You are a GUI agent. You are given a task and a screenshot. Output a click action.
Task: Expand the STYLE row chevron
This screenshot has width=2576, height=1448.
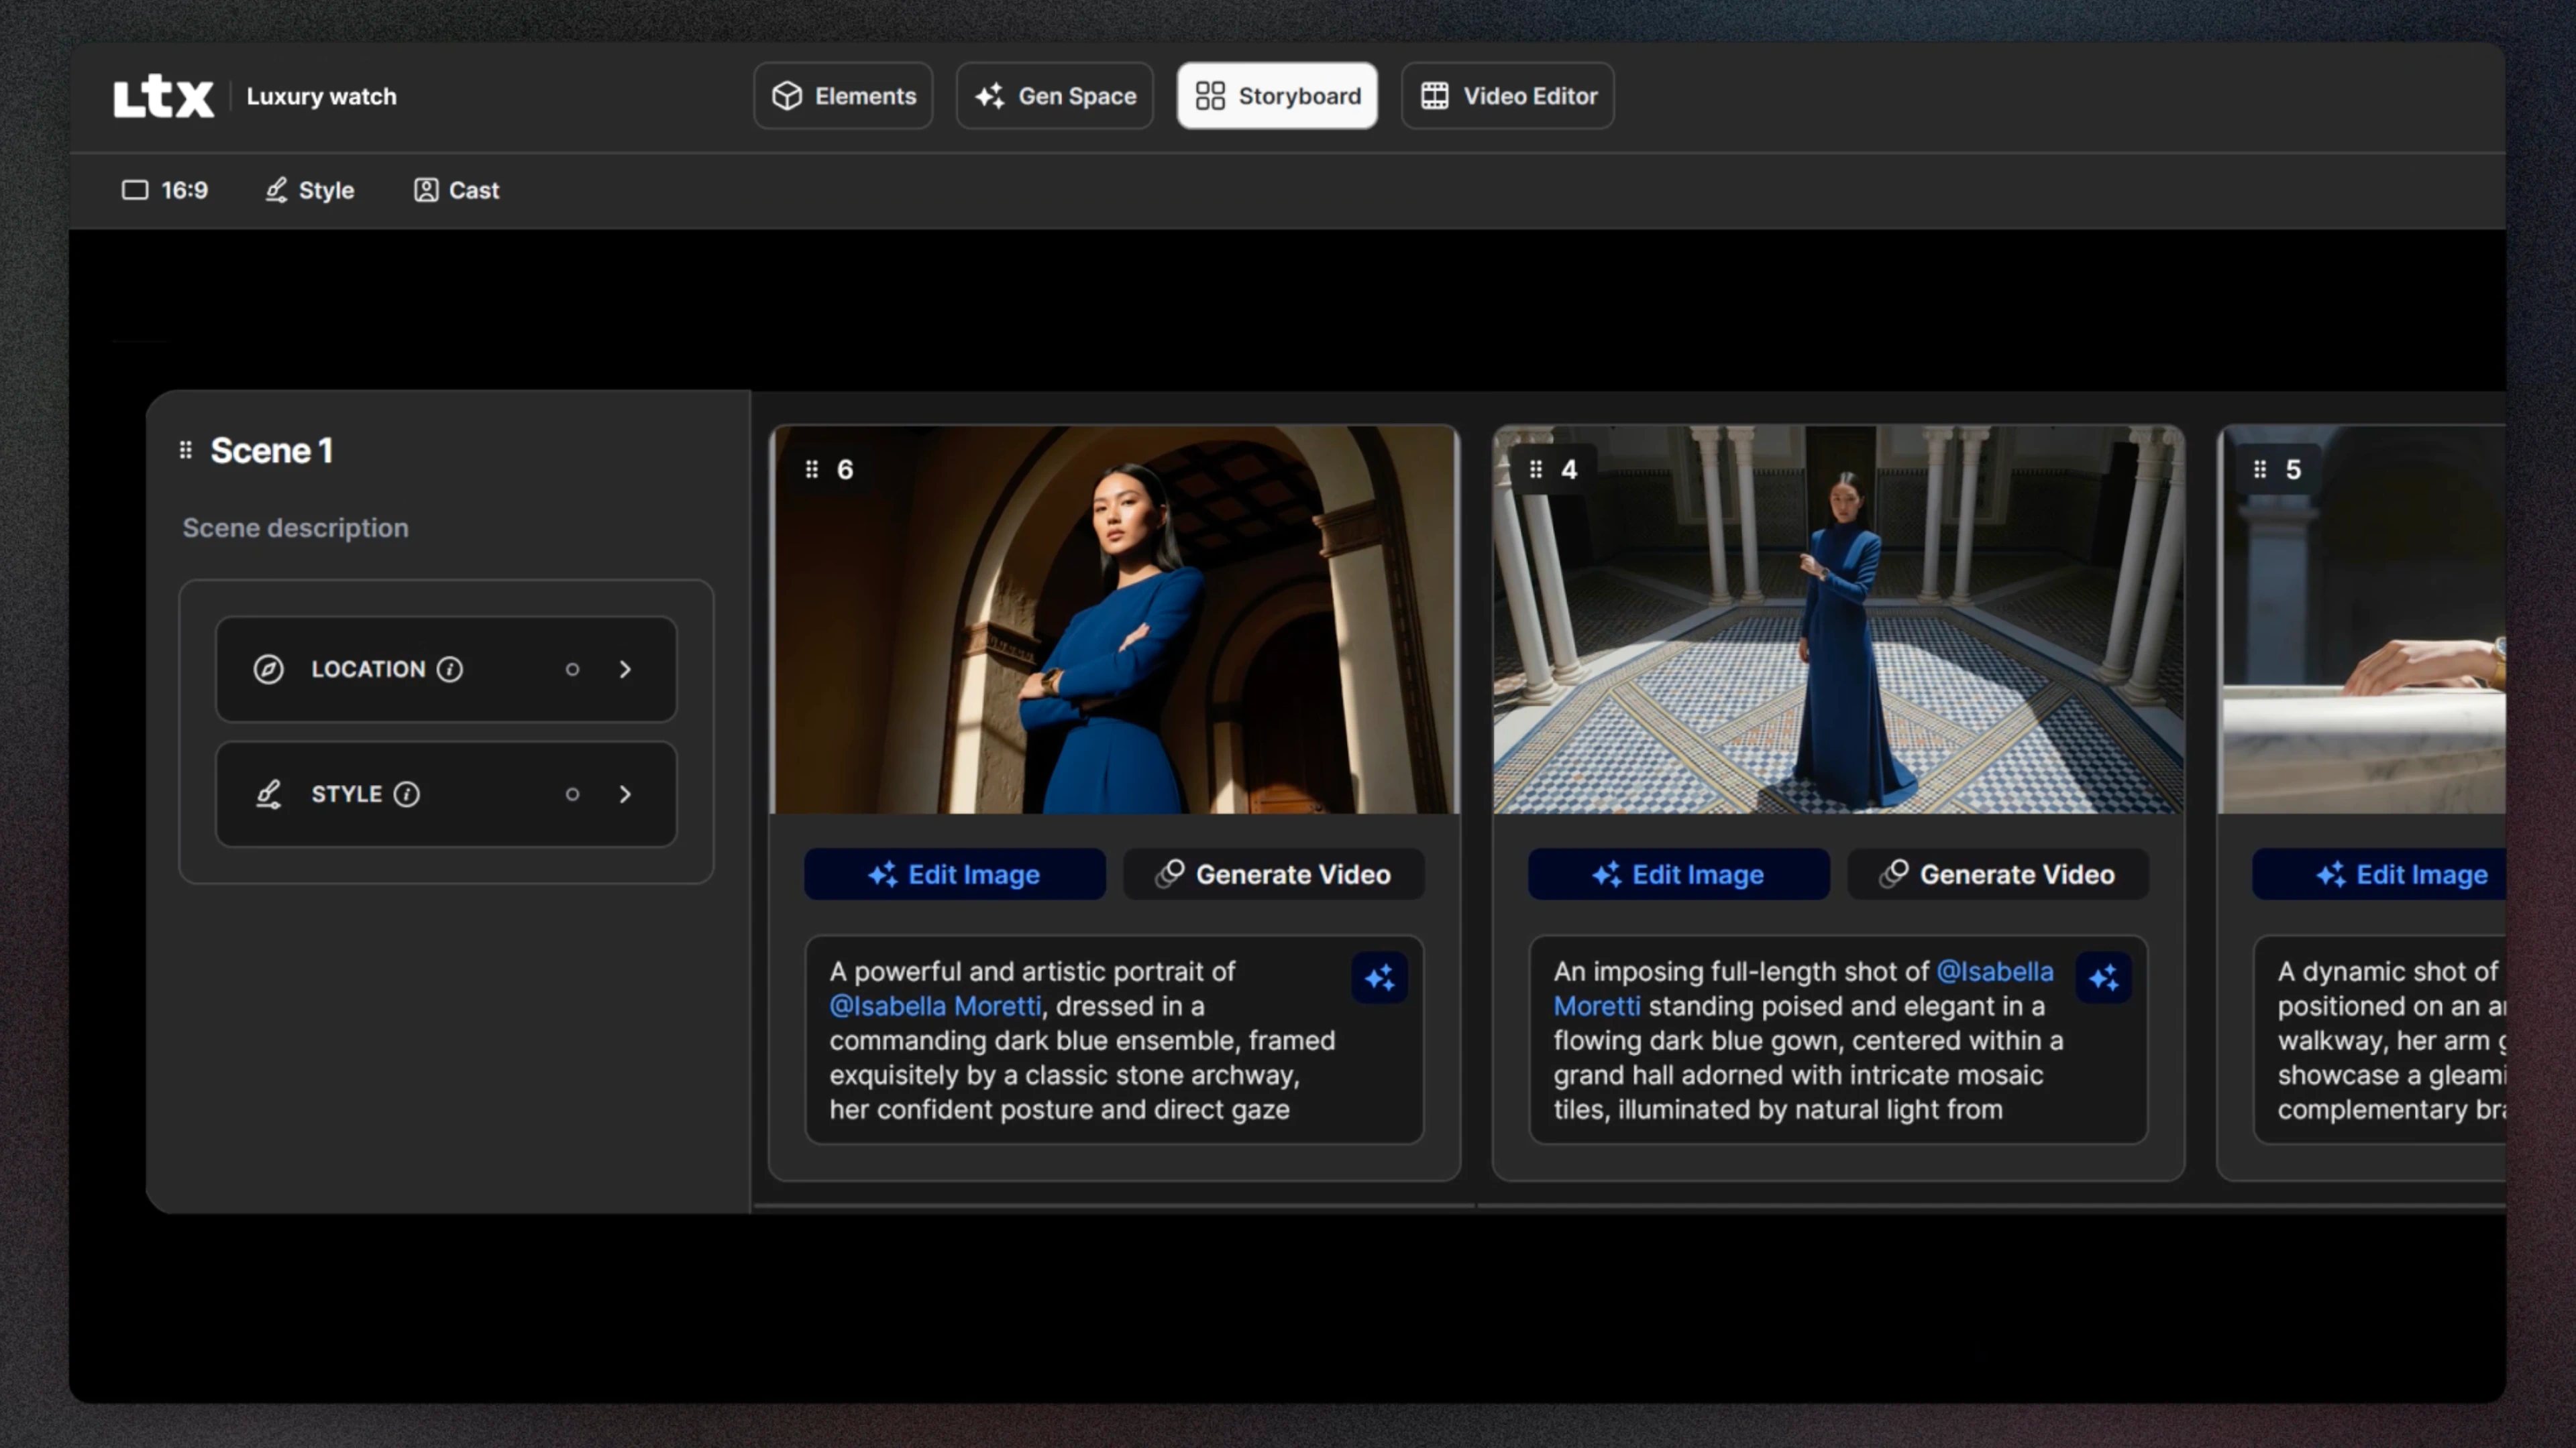(625, 794)
